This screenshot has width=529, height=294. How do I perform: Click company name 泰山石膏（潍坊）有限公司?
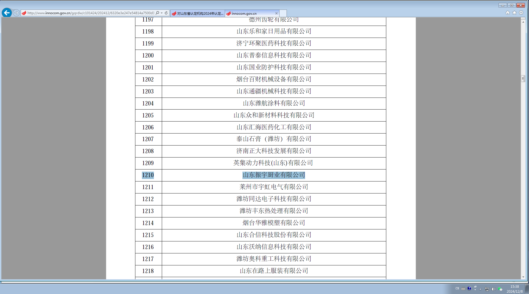[x=274, y=139]
